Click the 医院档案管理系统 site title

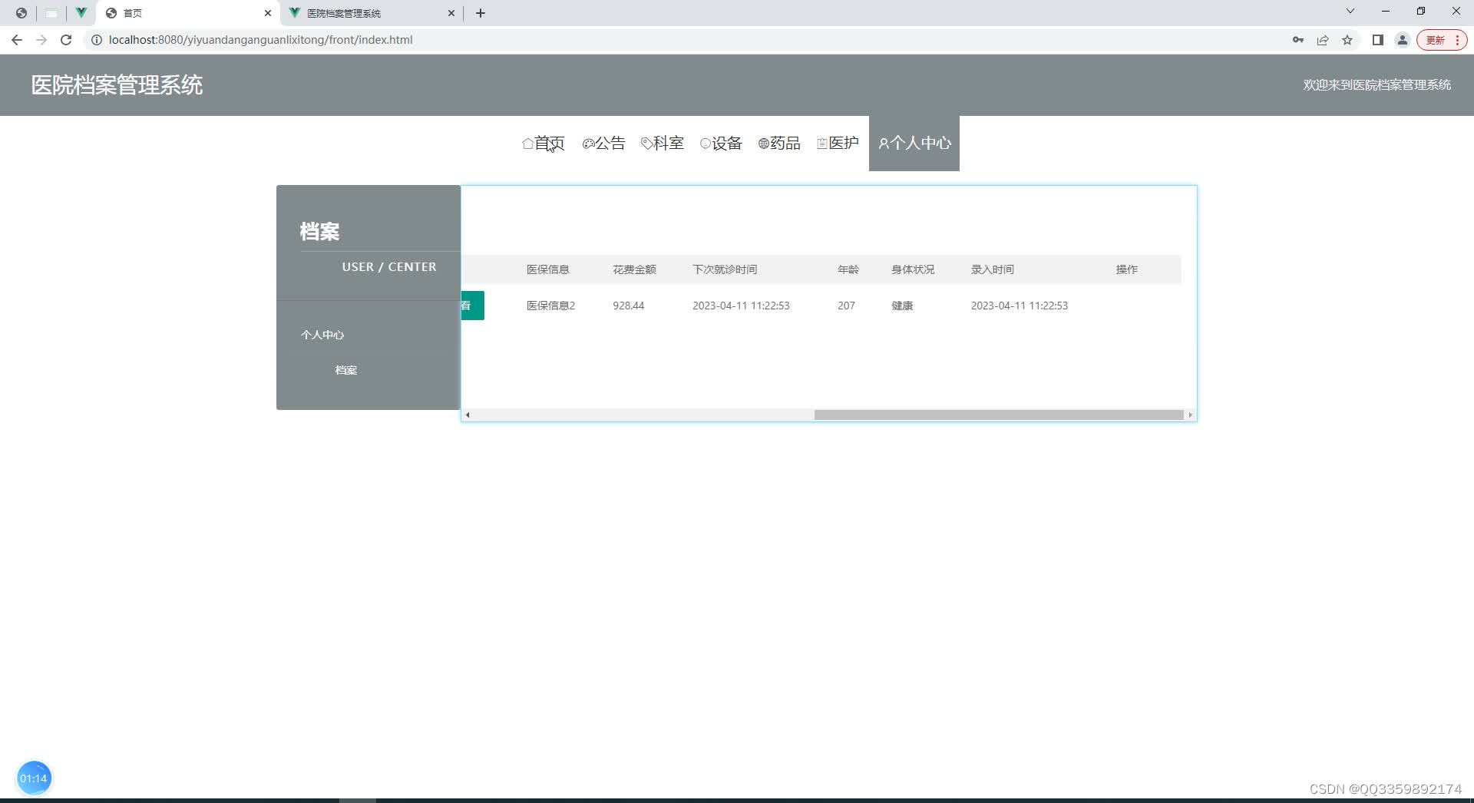(x=117, y=85)
